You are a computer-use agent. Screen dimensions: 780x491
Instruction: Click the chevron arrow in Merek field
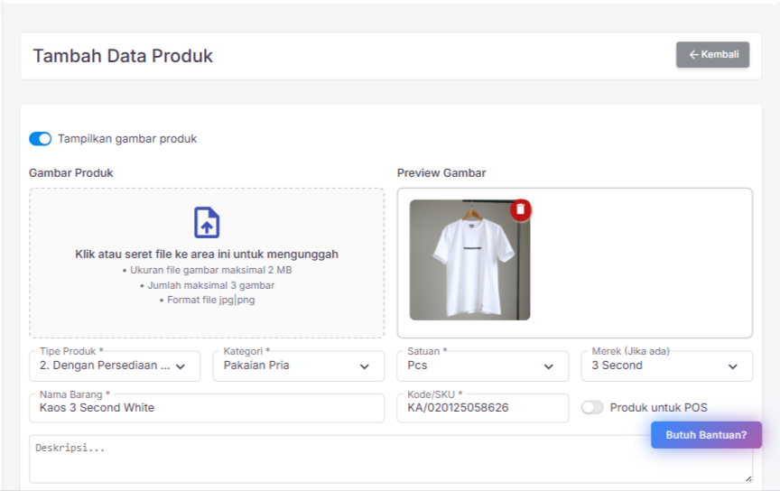[732, 366]
